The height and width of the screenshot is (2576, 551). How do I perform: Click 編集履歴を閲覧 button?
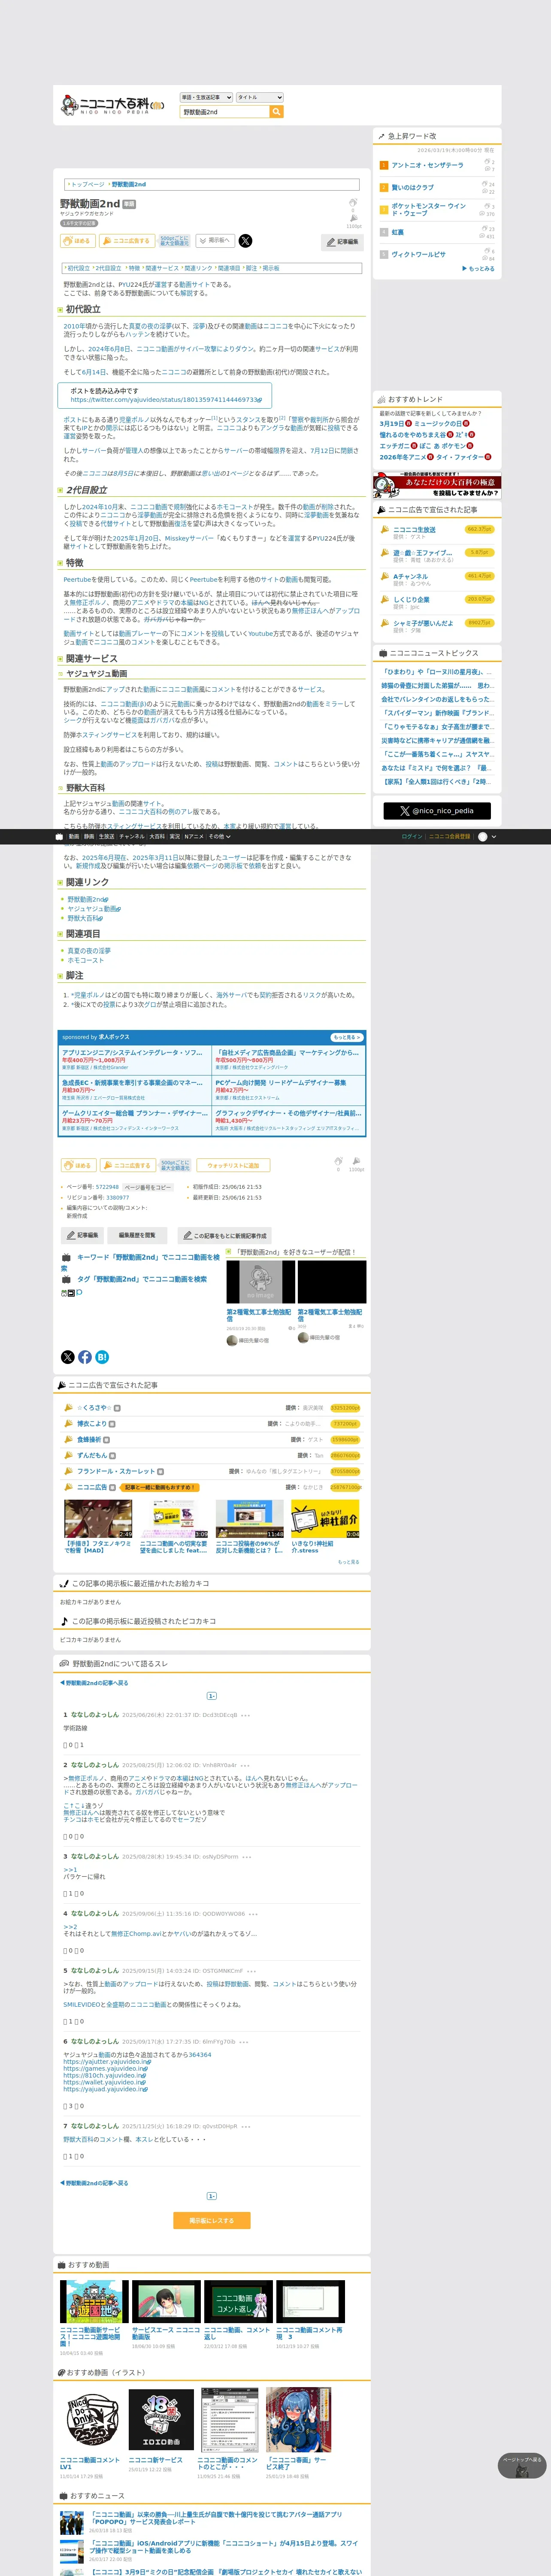click(x=137, y=1235)
